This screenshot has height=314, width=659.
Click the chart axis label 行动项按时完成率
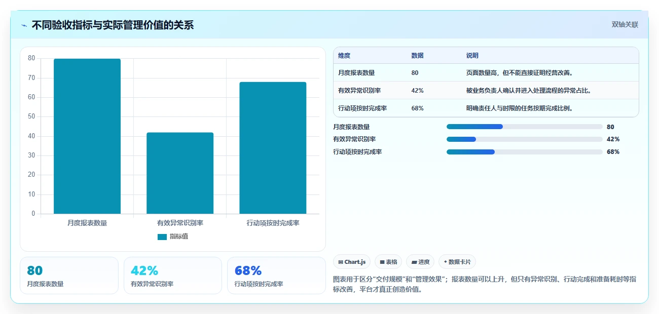[x=273, y=223]
